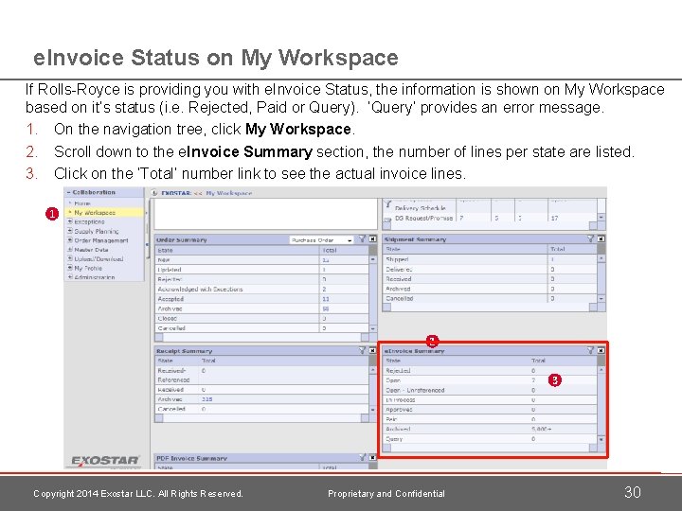Click the Approved row in eInvoice Summary
682x511 pixels.
click(x=491, y=410)
